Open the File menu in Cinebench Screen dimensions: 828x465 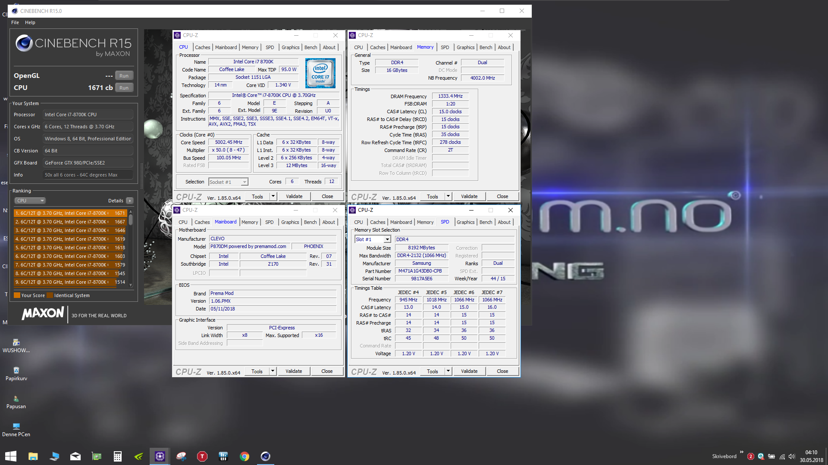[15, 22]
